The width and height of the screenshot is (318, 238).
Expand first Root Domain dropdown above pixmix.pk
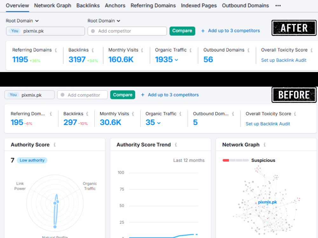(x=22, y=21)
